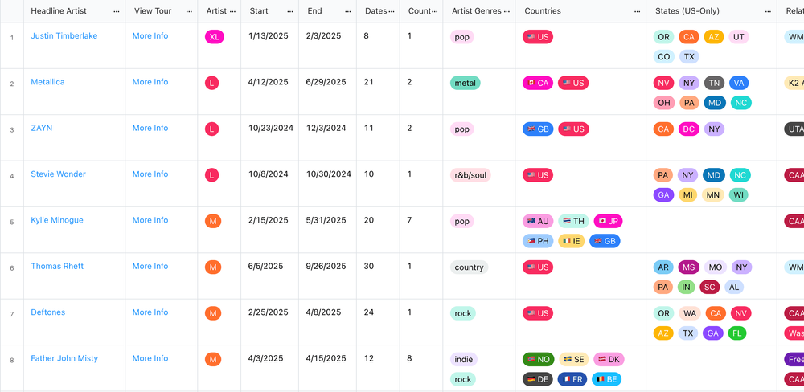Select the country genre tag
This screenshot has width=804, height=392.
(x=469, y=267)
